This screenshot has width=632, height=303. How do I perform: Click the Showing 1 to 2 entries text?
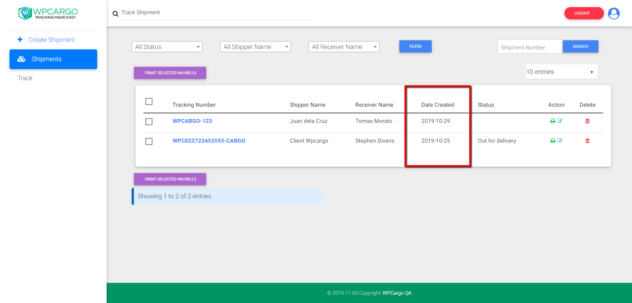click(175, 196)
